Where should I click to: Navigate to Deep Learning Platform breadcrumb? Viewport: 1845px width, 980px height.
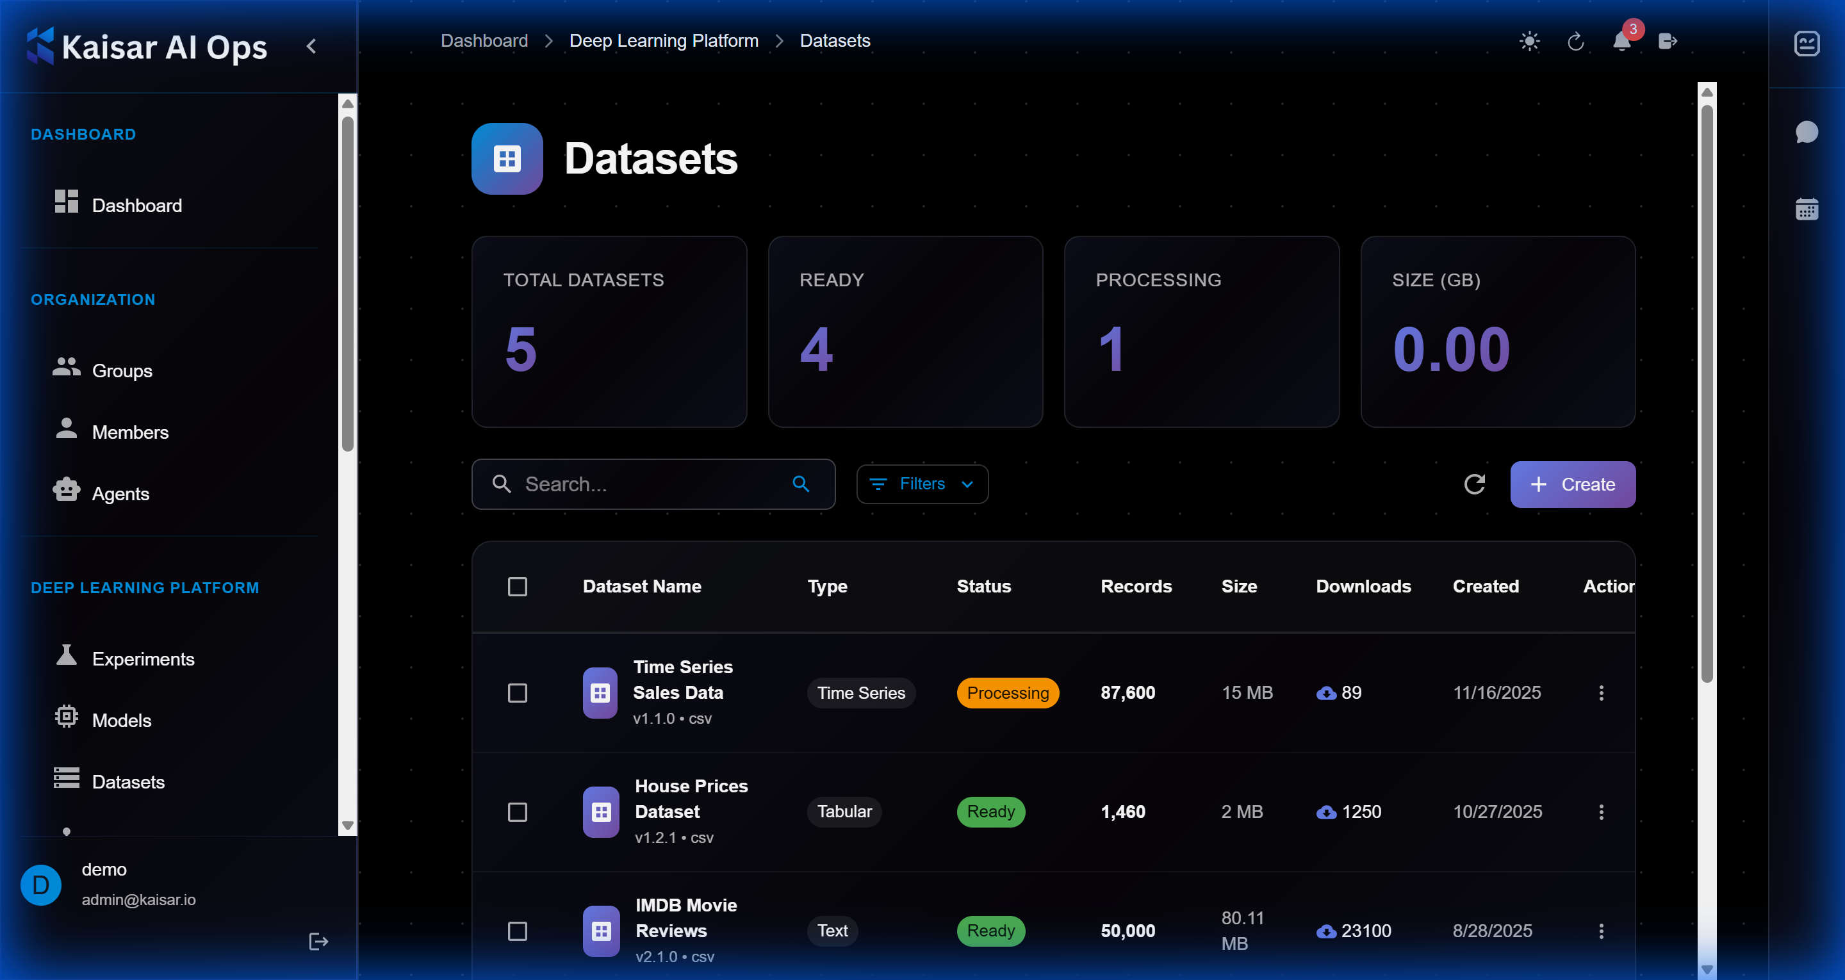(663, 40)
